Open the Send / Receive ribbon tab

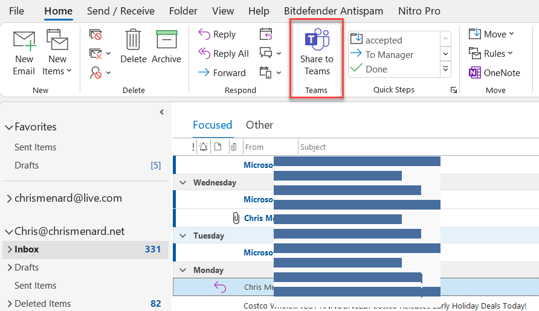[x=120, y=11]
